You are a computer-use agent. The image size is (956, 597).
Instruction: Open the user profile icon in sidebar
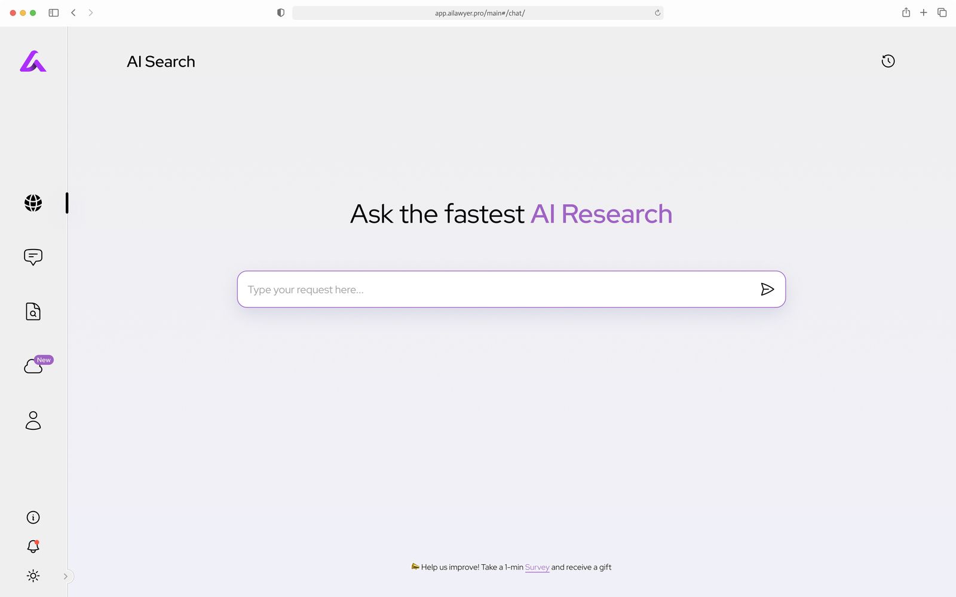[33, 420]
